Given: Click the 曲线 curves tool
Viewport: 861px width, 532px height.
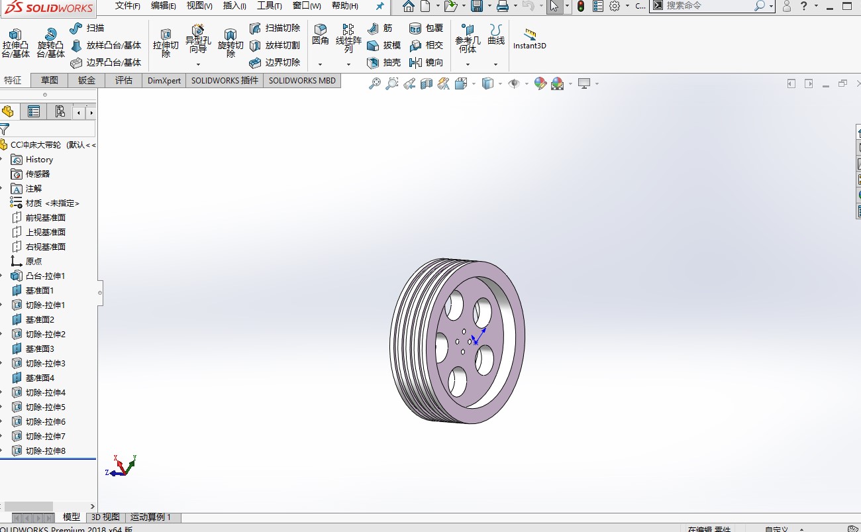Looking at the screenshot, I should click(x=496, y=35).
